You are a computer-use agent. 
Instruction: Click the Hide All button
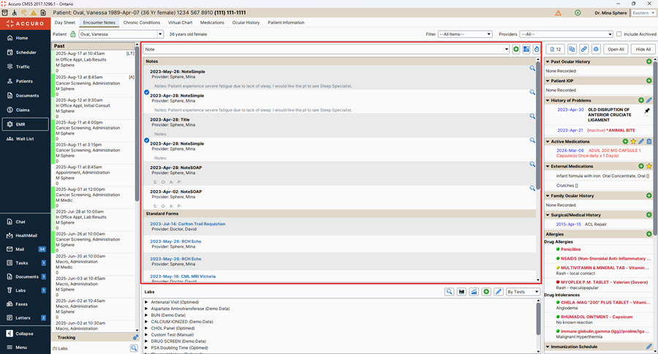point(643,49)
